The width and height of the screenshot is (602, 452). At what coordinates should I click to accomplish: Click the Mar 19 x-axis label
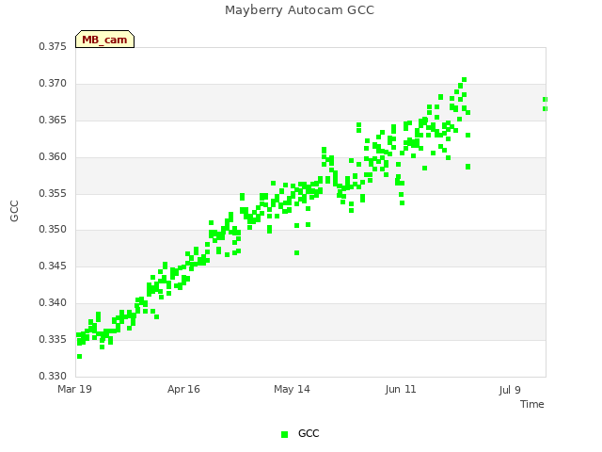pos(75,389)
